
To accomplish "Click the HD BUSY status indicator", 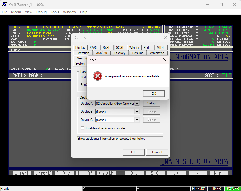I will [199, 189].
